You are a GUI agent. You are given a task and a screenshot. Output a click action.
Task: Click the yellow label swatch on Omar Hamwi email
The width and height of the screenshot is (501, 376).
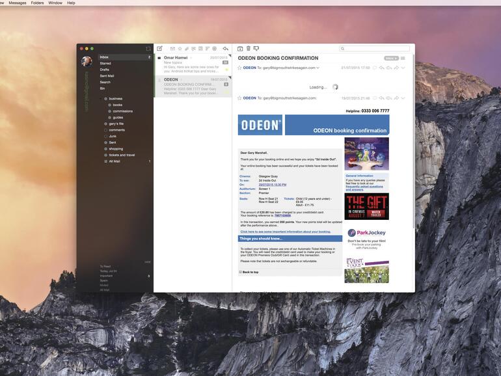(x=227, y=70)
